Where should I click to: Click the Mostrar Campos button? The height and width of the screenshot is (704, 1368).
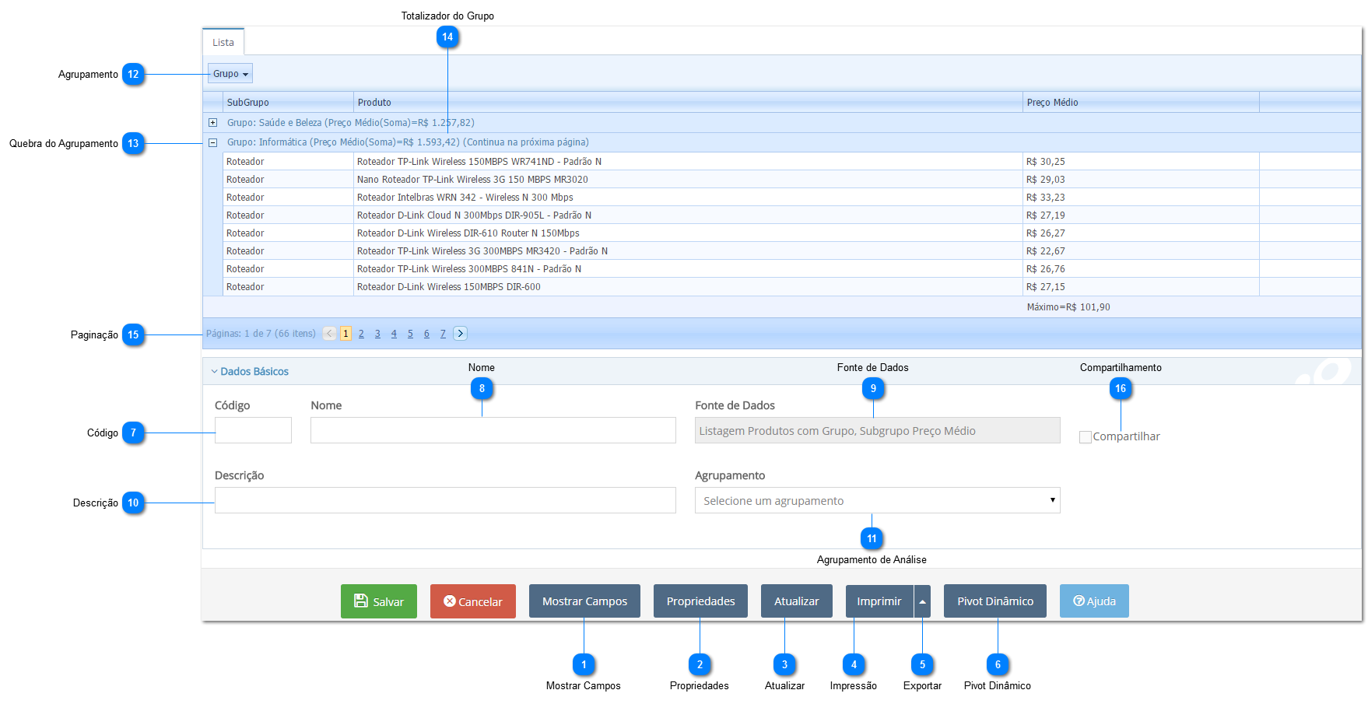coord(584,601)
